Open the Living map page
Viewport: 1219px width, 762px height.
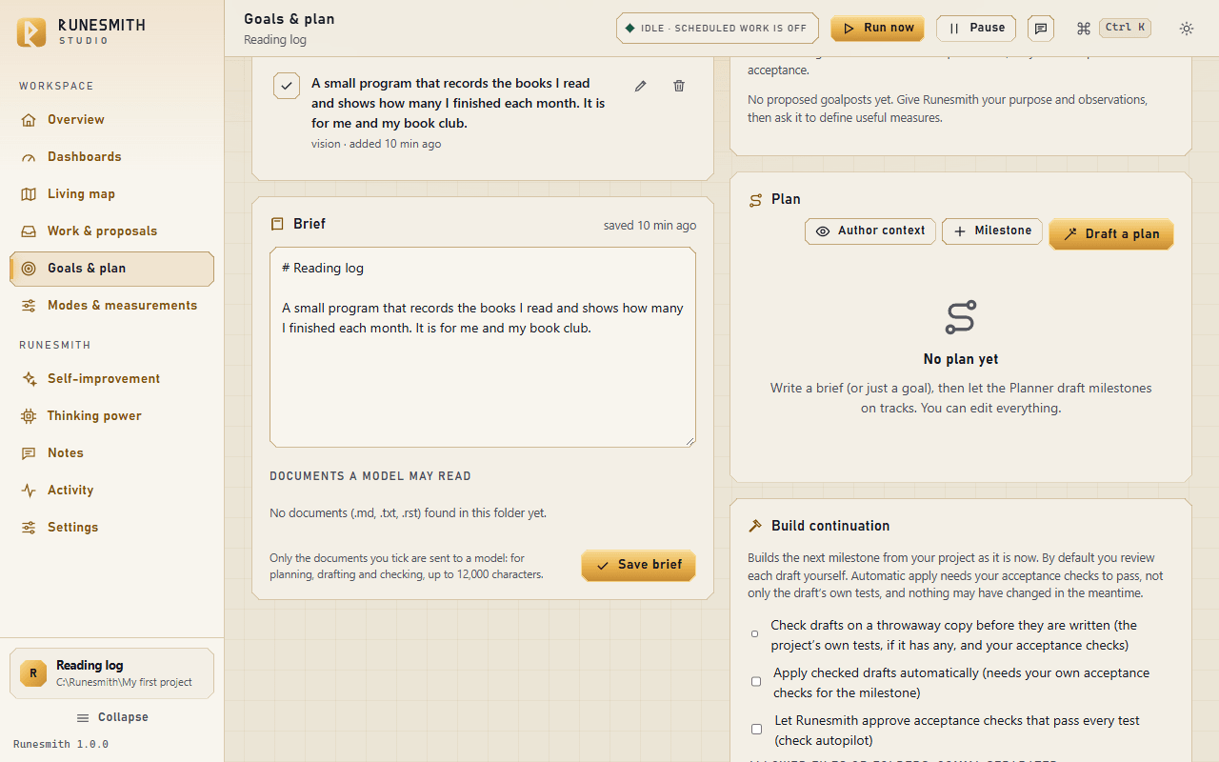point(111,193)
